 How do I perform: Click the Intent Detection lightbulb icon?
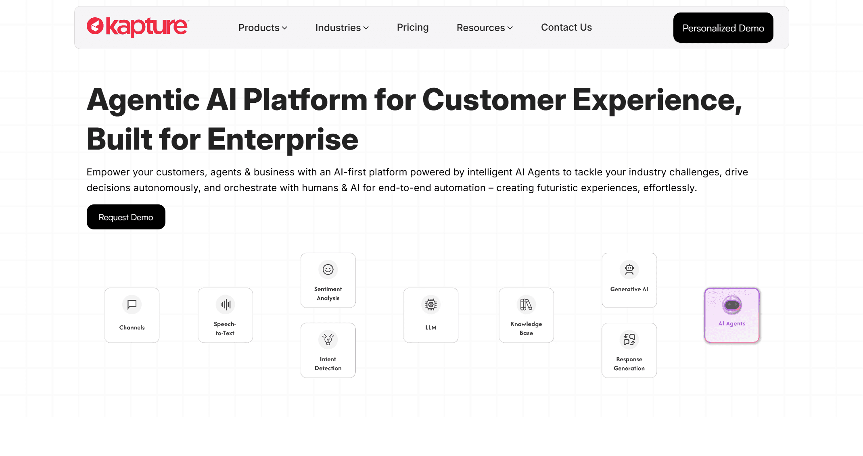328,339
